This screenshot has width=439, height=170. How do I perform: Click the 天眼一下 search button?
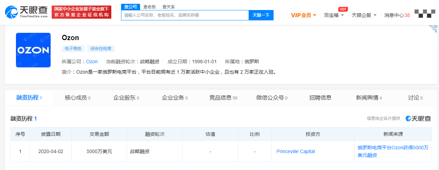[x=261, y=15]
